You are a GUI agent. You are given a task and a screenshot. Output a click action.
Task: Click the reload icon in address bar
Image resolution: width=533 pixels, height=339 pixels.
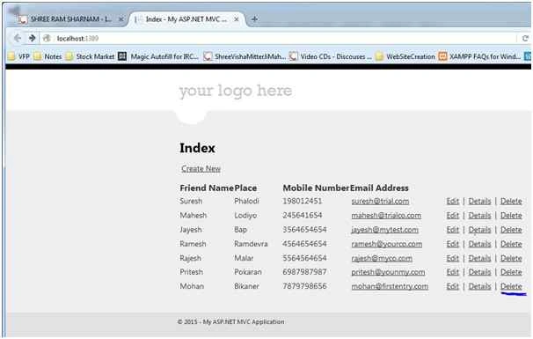[525, 38]
